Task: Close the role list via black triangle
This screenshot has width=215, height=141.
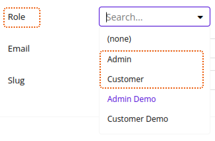Action: click(x=200, y=17)
